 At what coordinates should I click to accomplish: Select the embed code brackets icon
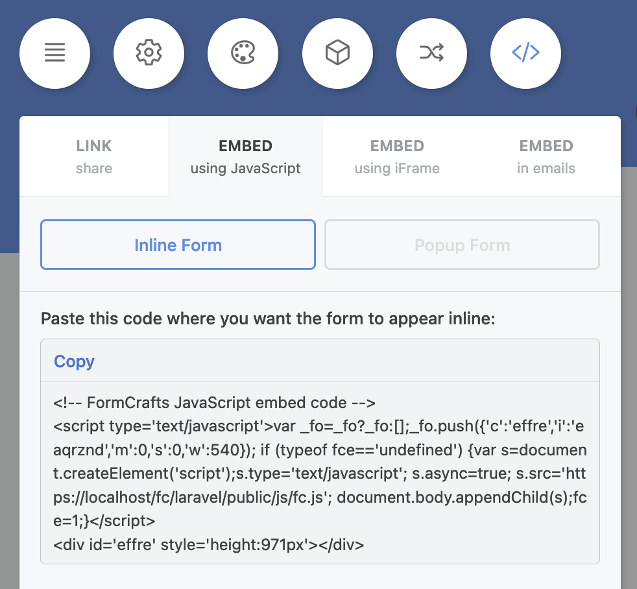point(525,53)
